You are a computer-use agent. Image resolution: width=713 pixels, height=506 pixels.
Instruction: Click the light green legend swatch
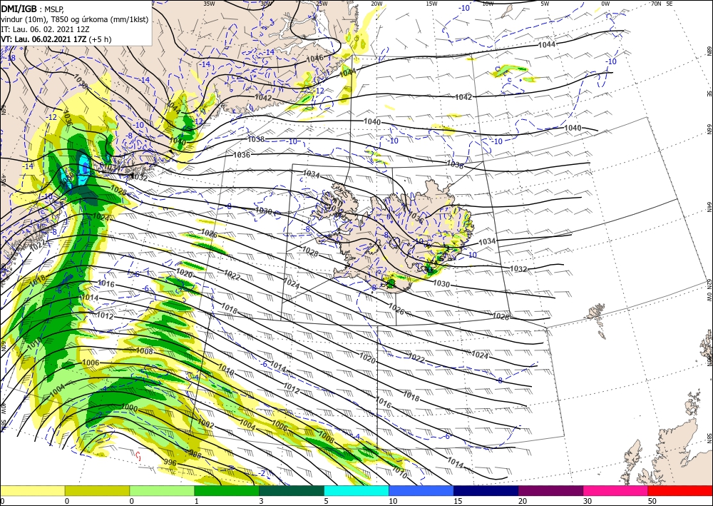pos(162,490)
